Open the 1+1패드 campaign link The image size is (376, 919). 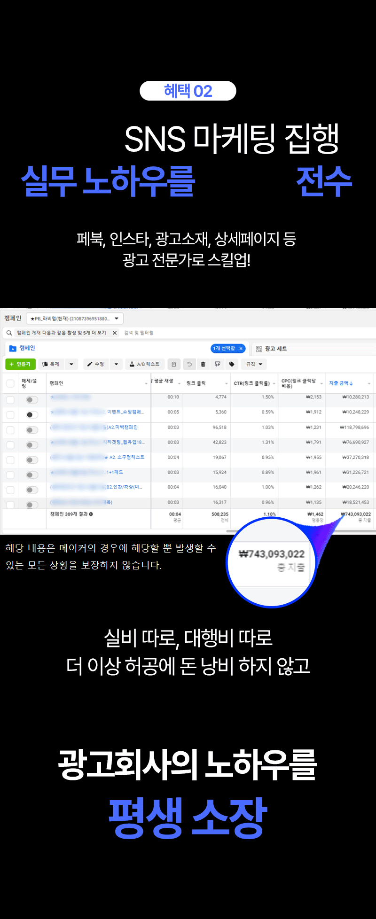(87, 472)
